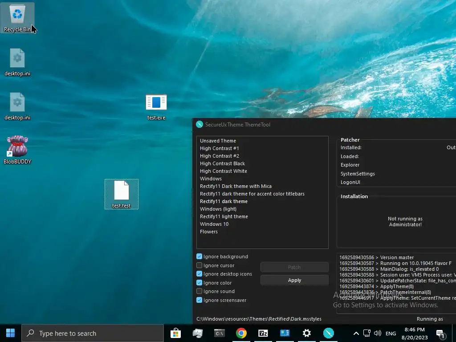Toggle the Ignore color checkbox
Viewport: 456px width, 342px height.
coord(199,283)
